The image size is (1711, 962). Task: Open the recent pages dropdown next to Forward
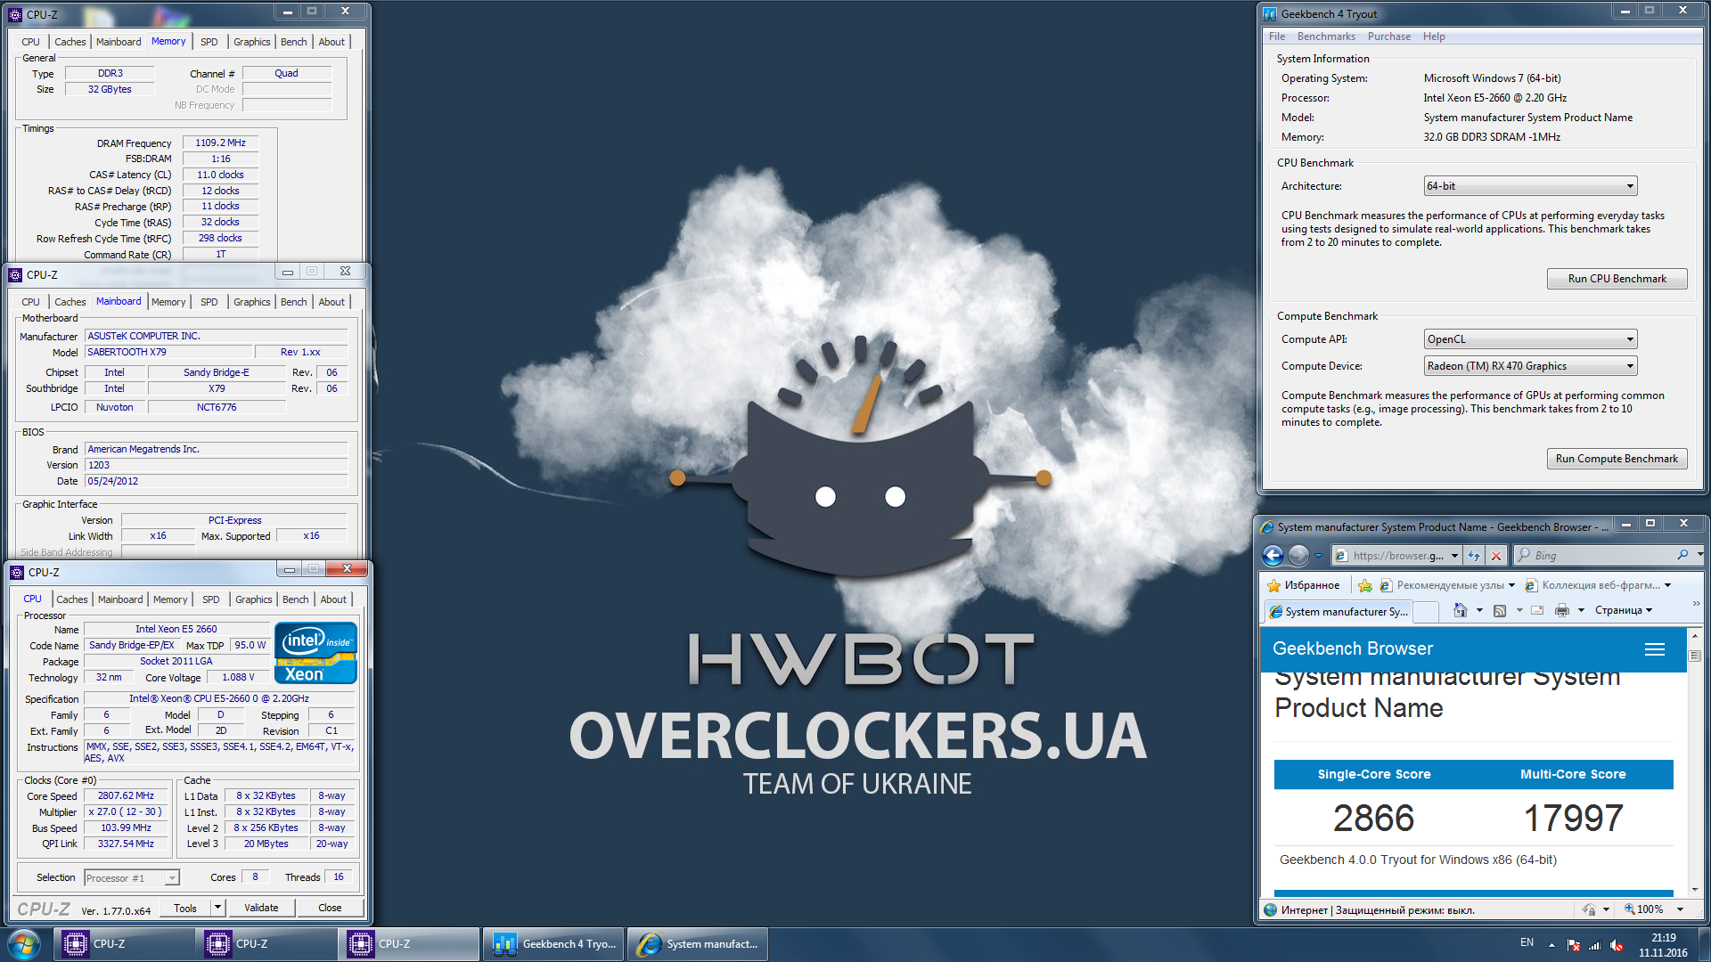[x=1318, y=555]
